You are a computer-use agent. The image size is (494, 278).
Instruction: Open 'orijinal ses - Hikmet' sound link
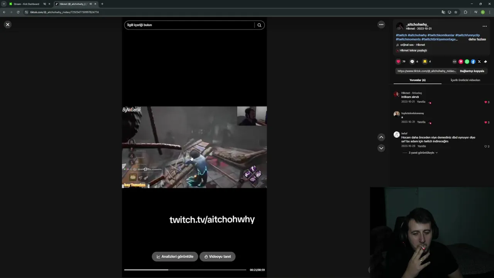(411, 45)
